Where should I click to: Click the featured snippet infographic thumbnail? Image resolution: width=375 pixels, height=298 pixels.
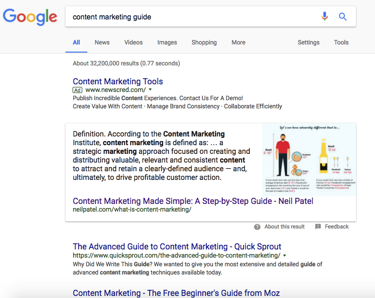309,159
